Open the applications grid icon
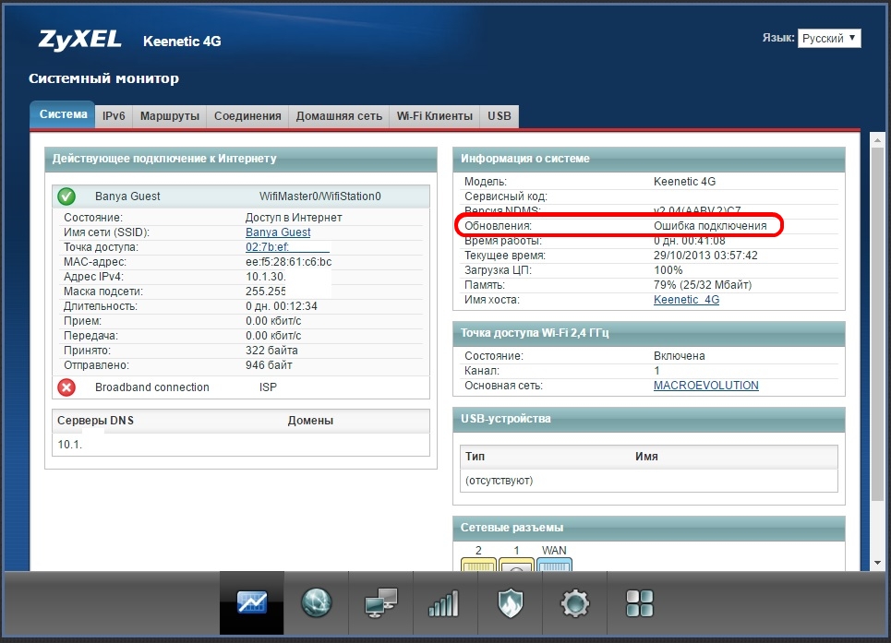The height and width of the screenshot is (643, 891). 639,603
